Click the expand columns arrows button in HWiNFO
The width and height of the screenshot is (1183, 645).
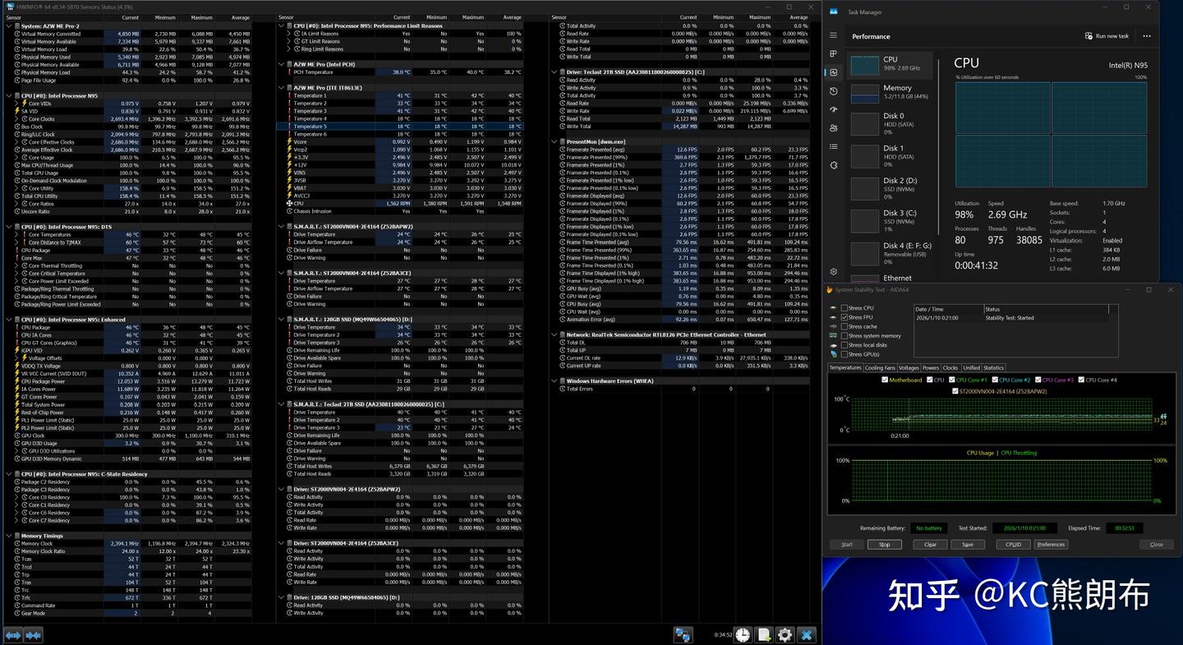tap(13, 635)
